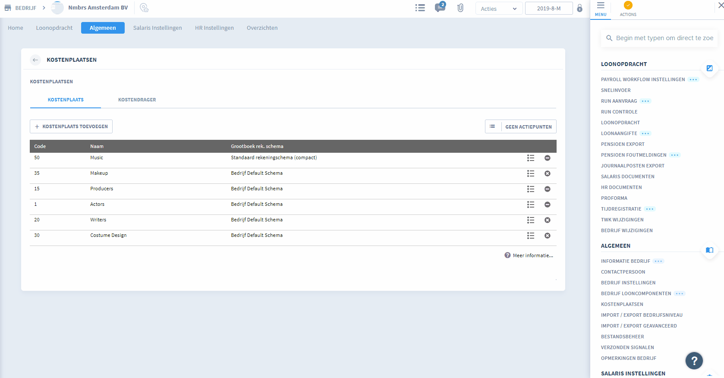Open Kostenplaatsen in the side menu
This screenshot has width=724, height=378.
[622, 304]
